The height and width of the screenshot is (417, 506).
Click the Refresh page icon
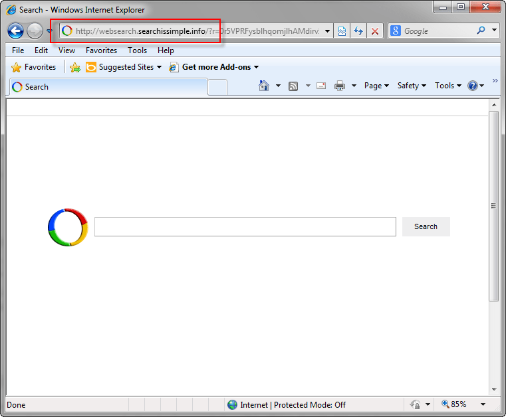coord(358,31)
